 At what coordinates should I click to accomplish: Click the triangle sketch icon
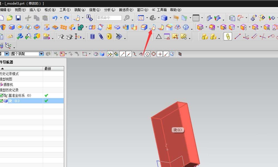coord(158,36)
